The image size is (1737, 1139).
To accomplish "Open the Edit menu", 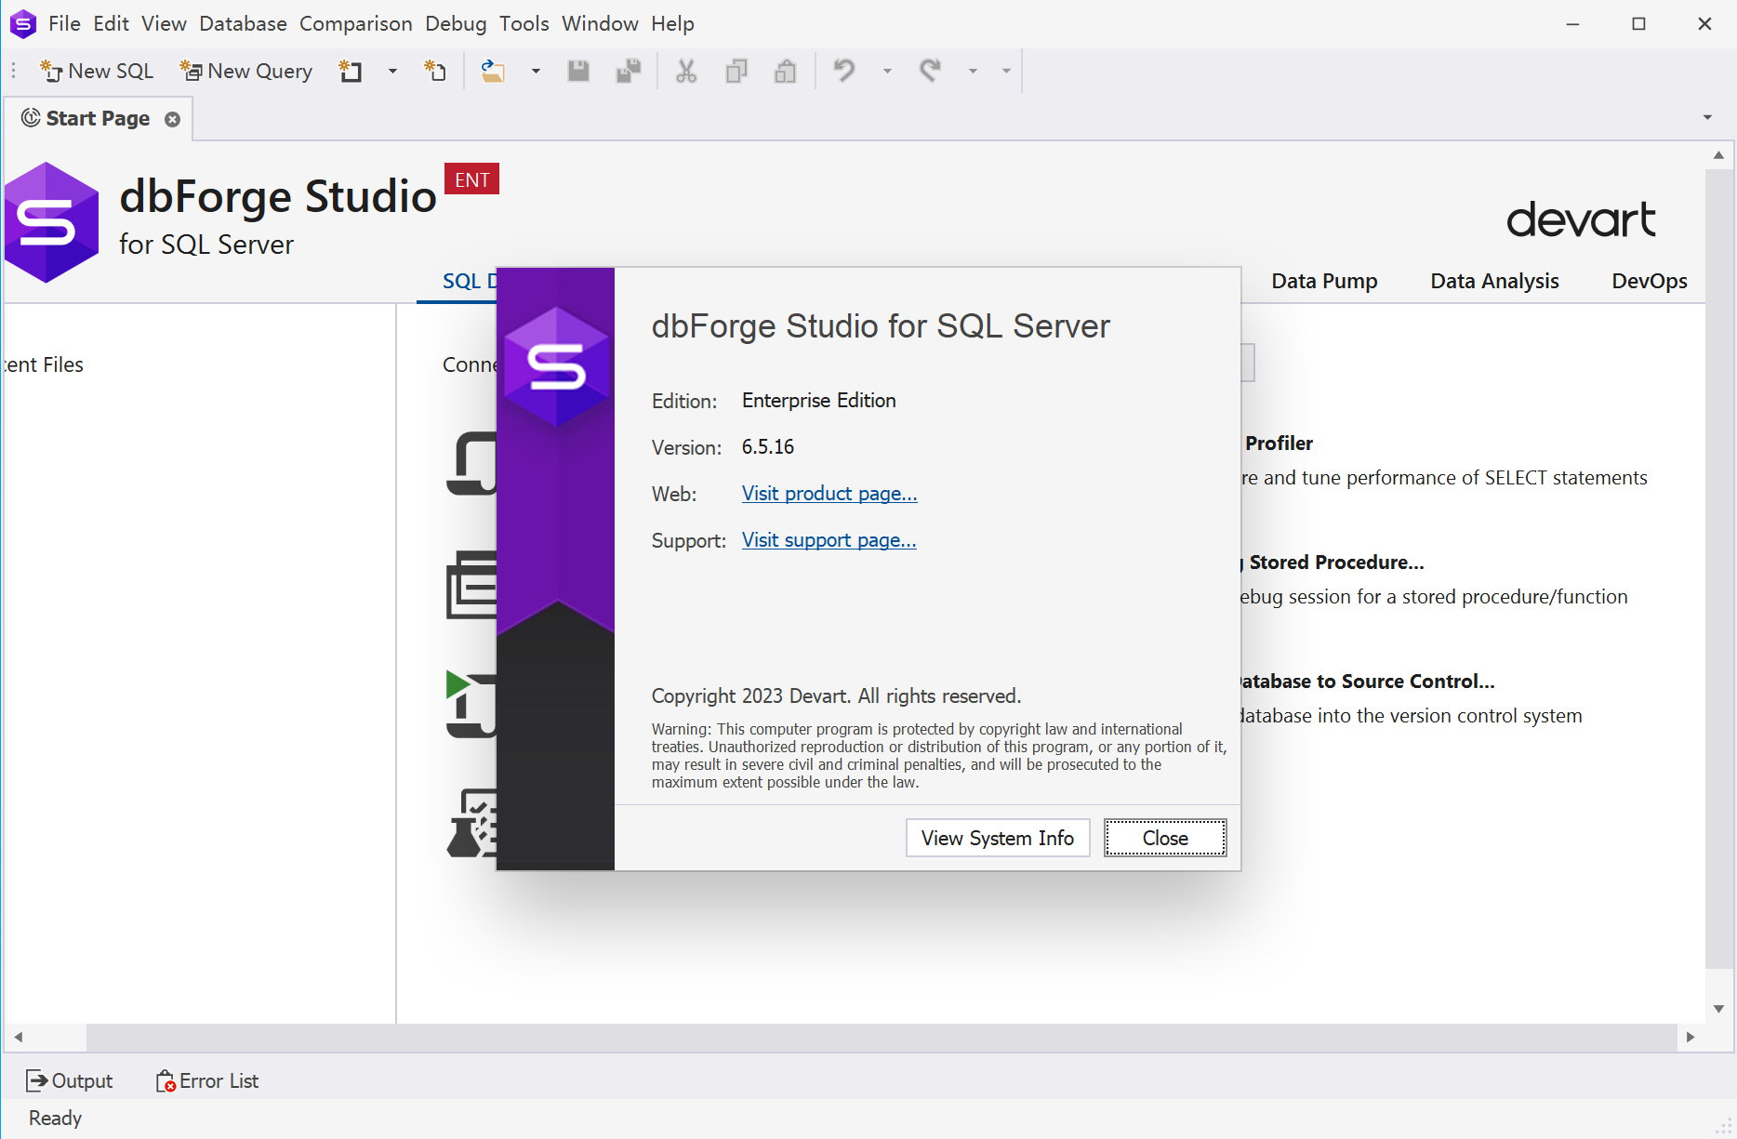I will click(x=111, y=24).
